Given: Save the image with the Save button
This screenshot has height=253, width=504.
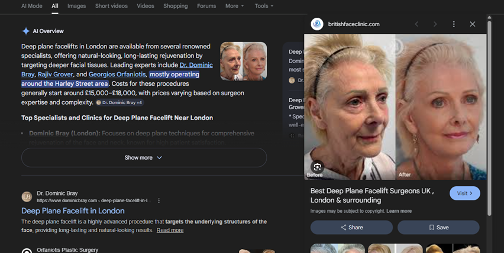Looking at the screenshot, I should pos(438,228).
